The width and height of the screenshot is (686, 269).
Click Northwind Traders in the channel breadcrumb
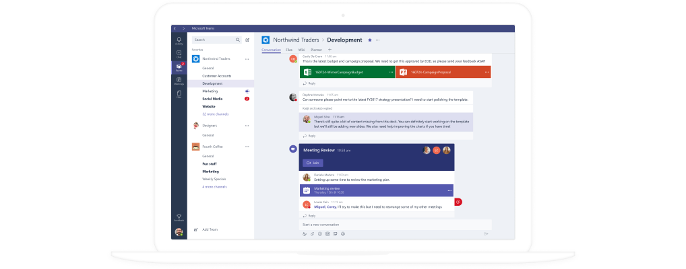[297, 40]
